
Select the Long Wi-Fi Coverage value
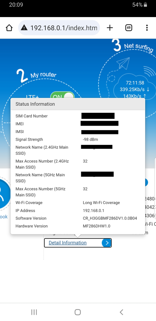tap(101, 203)
